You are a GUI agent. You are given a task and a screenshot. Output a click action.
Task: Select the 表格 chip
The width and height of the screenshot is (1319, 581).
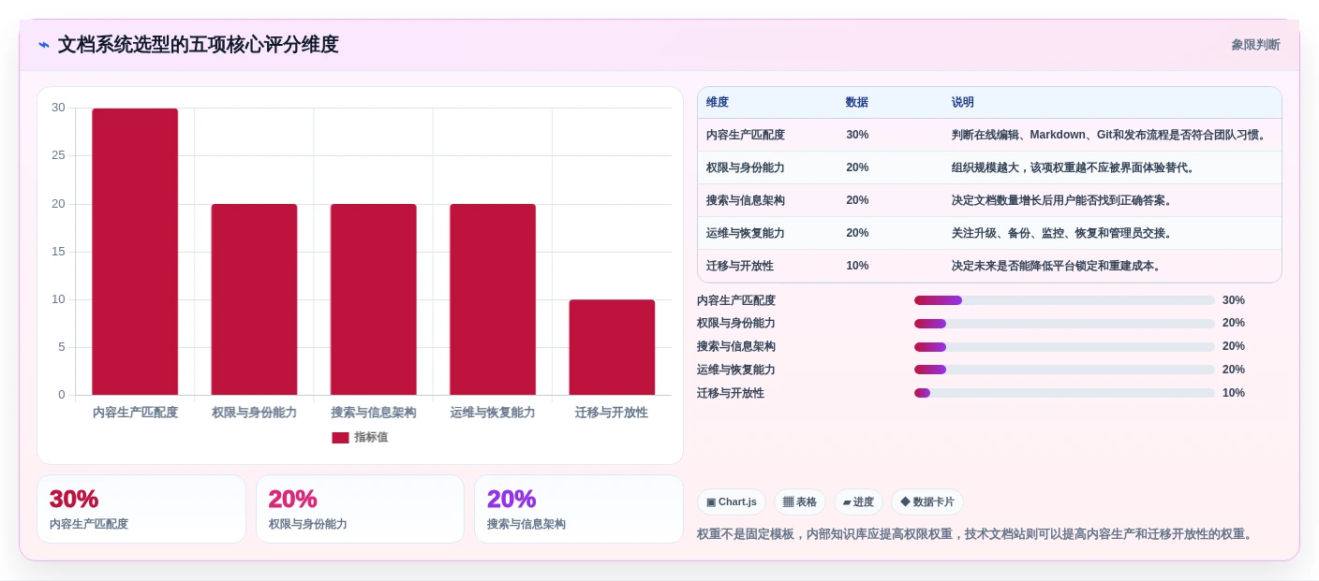pos(800,502)
